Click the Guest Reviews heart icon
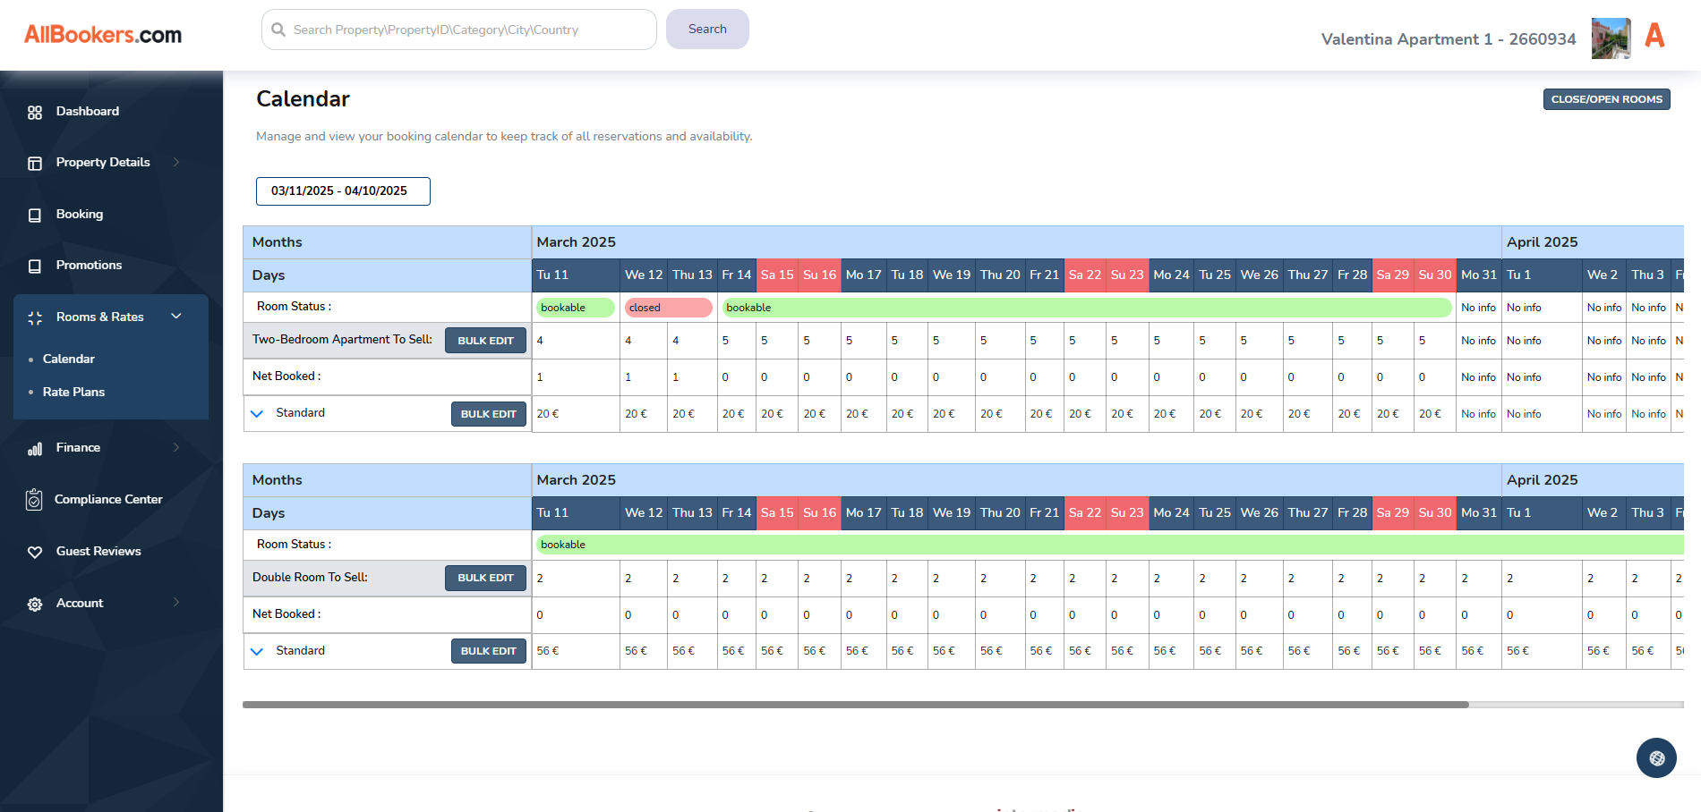The width and height of the screenshot is (1701, 812). point(35,553)
